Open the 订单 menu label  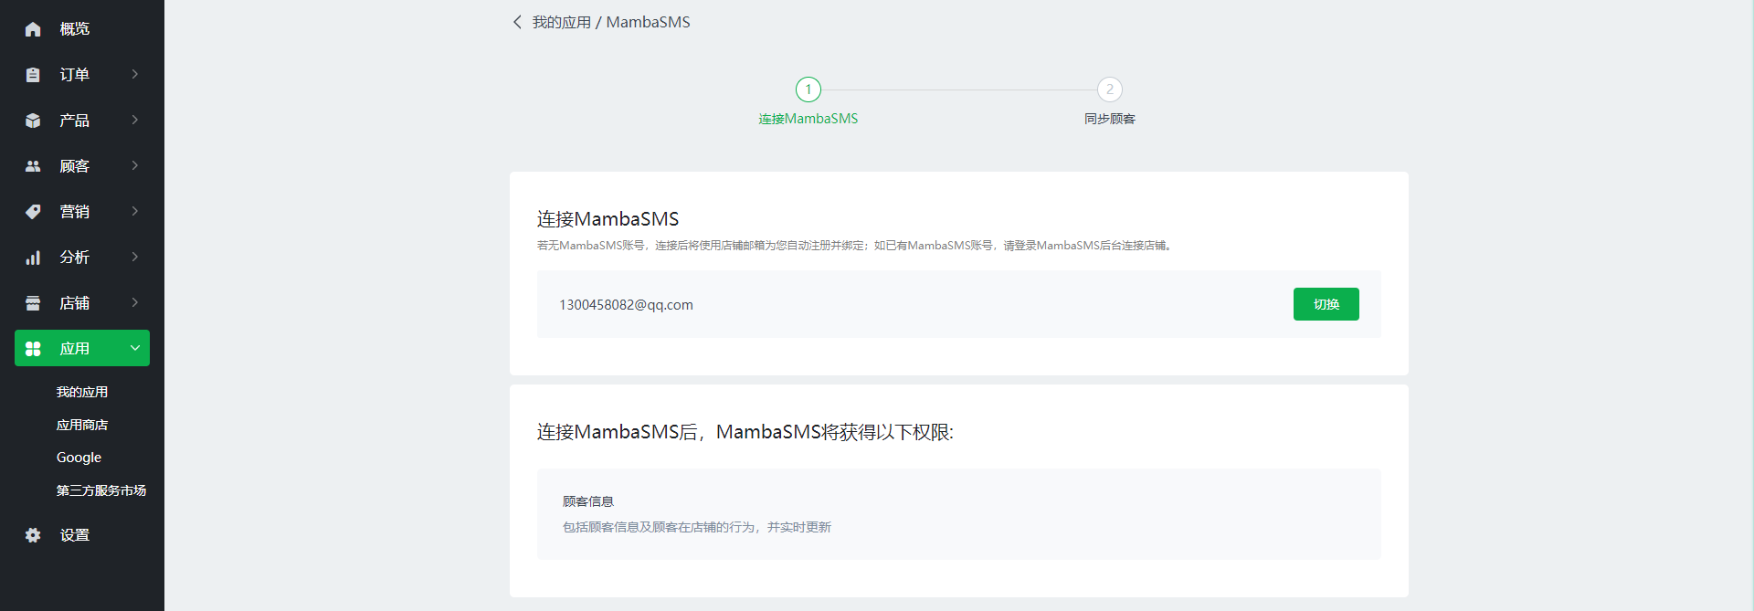(75, 75)
